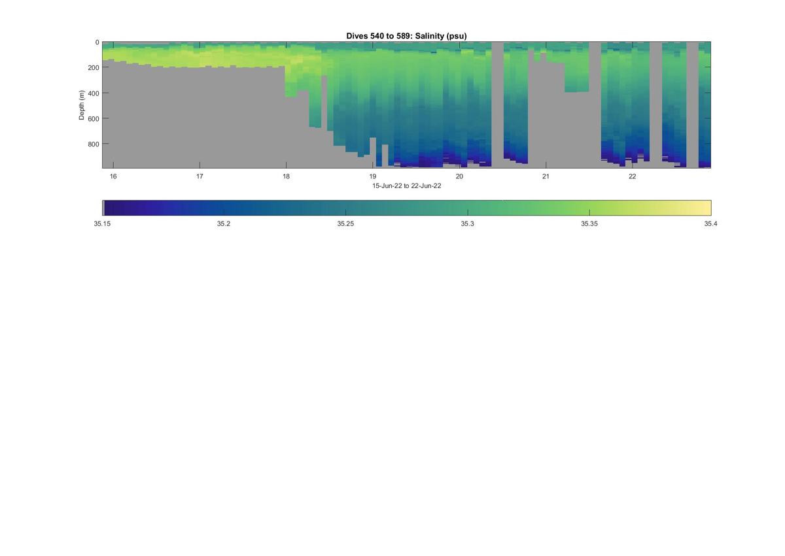
Task: Click colorbar label 35.2
Action: 224,223
